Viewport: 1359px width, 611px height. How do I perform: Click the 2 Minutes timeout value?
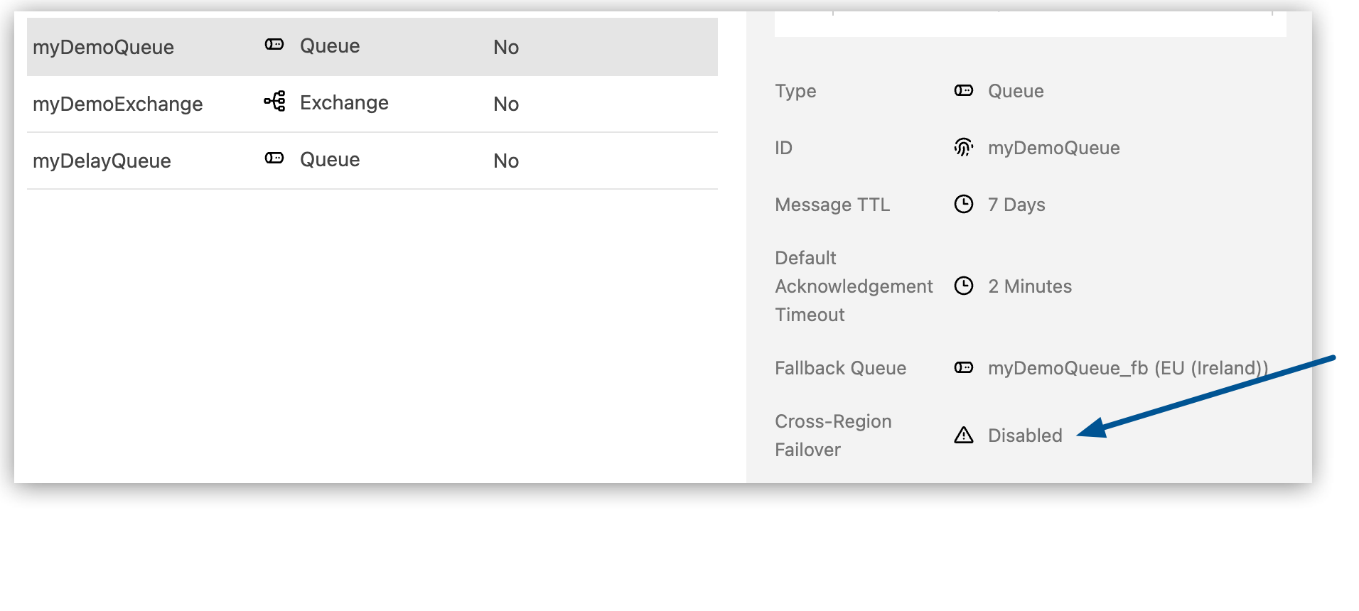coord(1030,286)
